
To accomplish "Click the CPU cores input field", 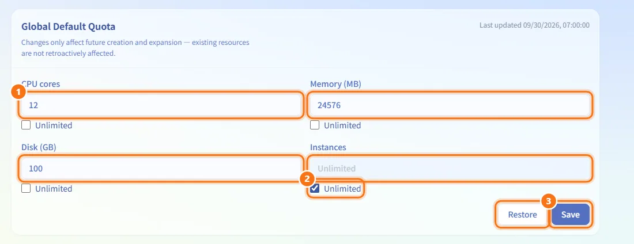I will coord(161,105).
